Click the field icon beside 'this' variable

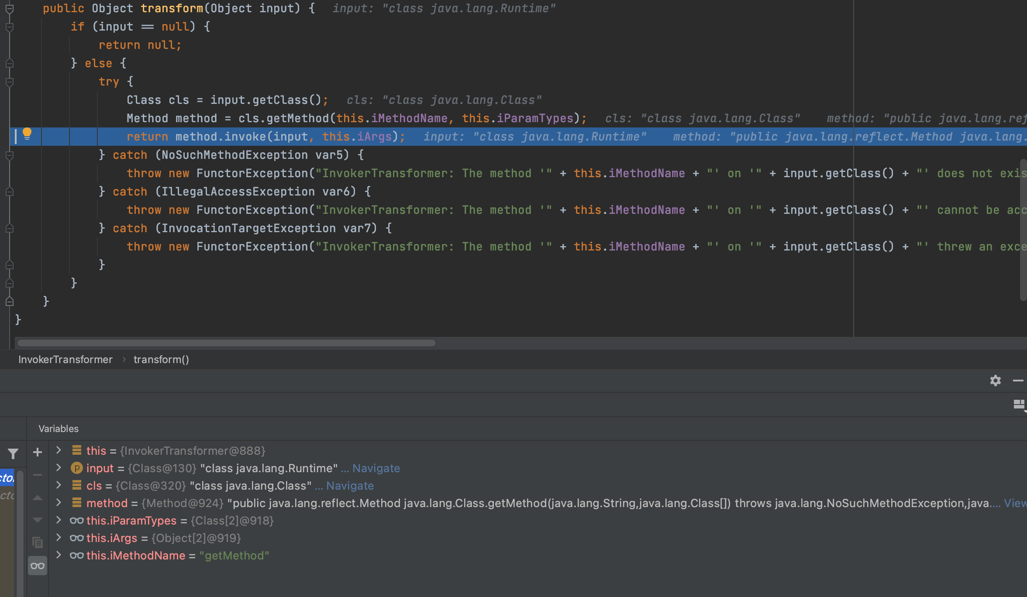(76, 450)
